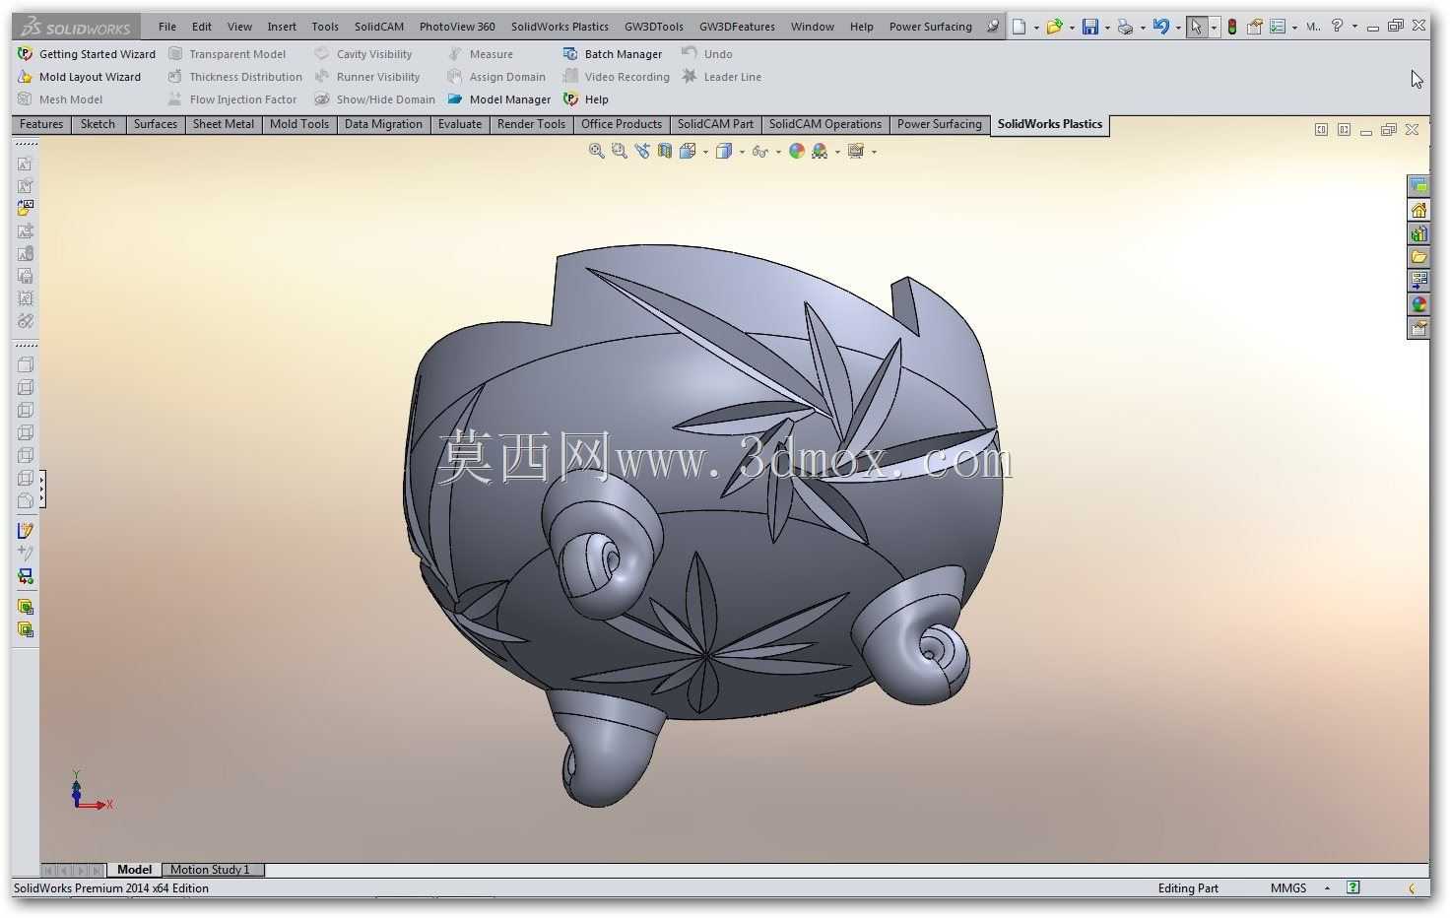Expand the New document dropdown arrow
1450x918 pixels.
click(x=1036, y=28)
